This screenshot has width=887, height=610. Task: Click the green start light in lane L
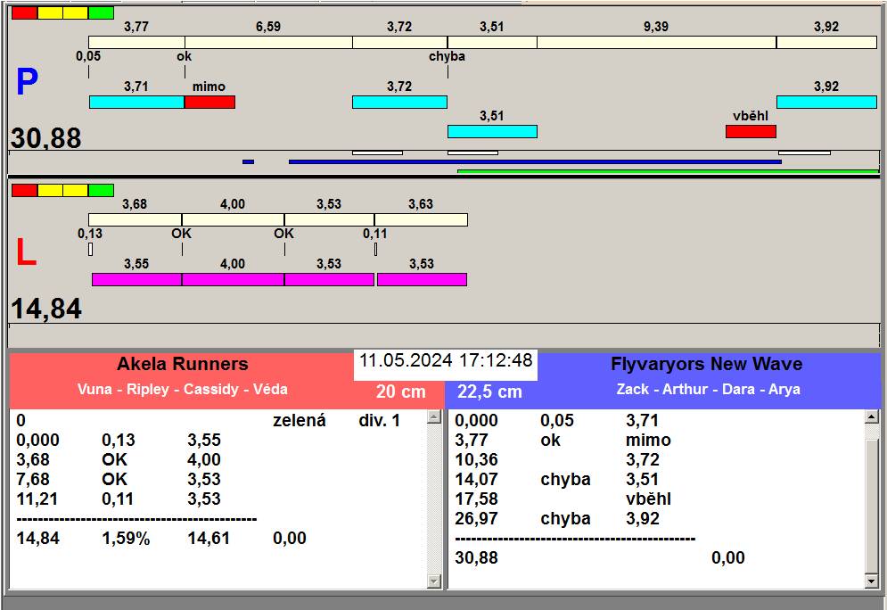(x=102, y=190)
